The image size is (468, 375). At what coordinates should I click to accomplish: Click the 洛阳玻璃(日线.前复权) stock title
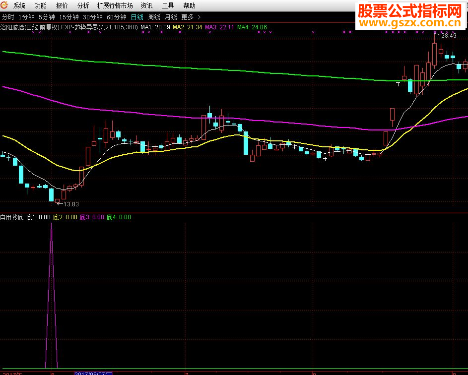(x=30, y=27)
